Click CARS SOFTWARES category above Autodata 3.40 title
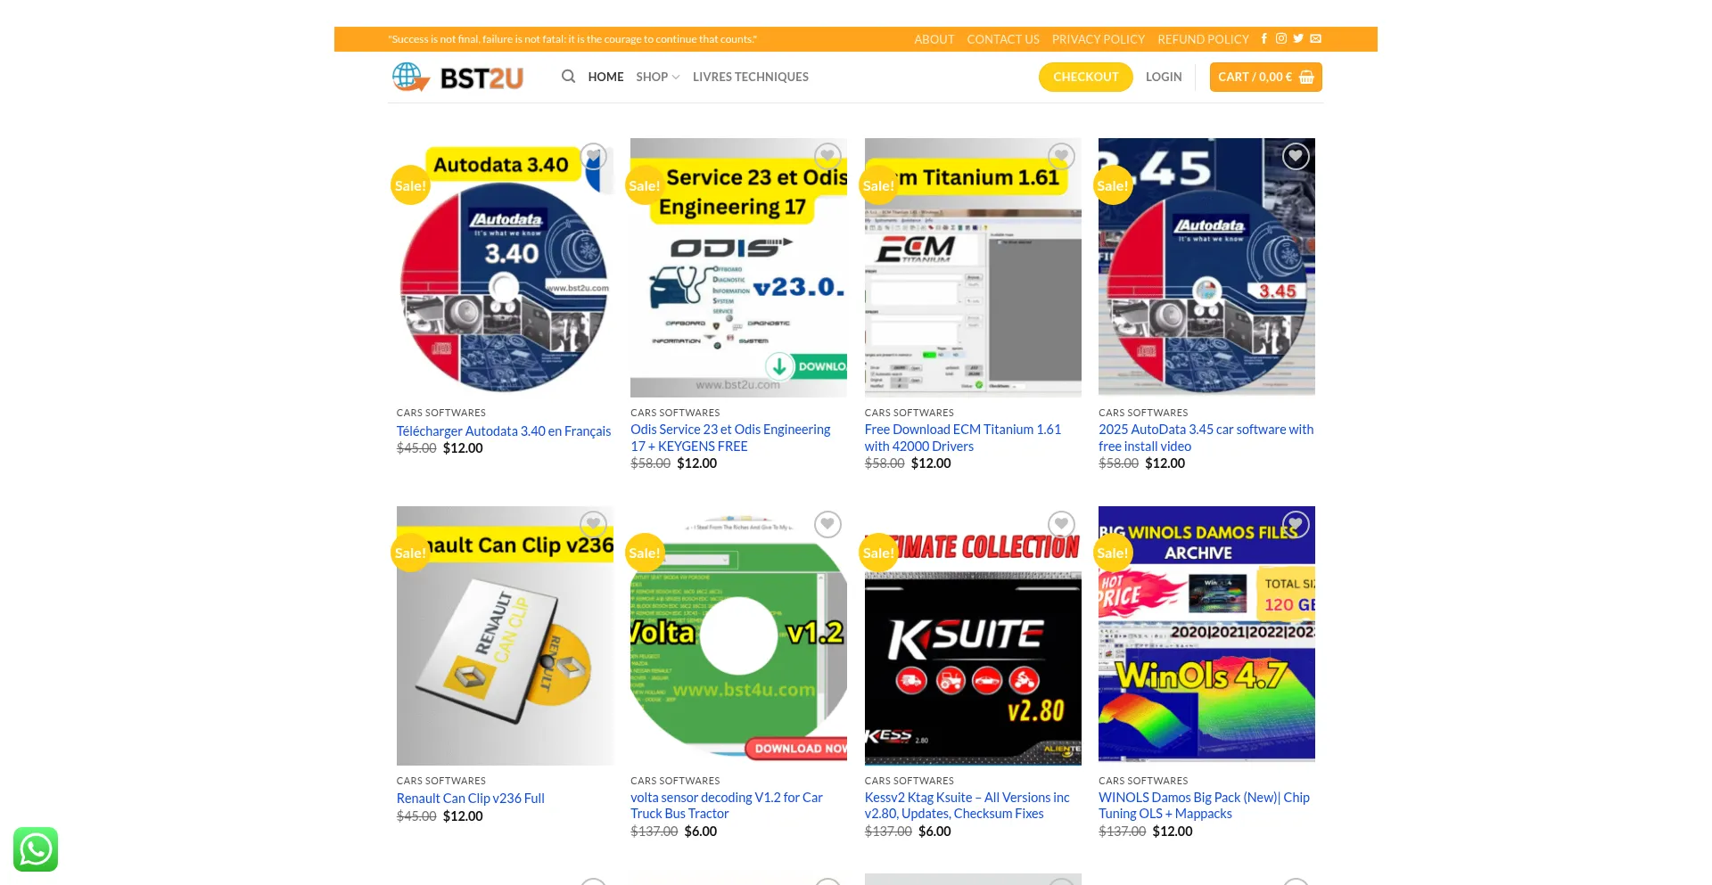1712x885 pixels. tap(441, 413)
